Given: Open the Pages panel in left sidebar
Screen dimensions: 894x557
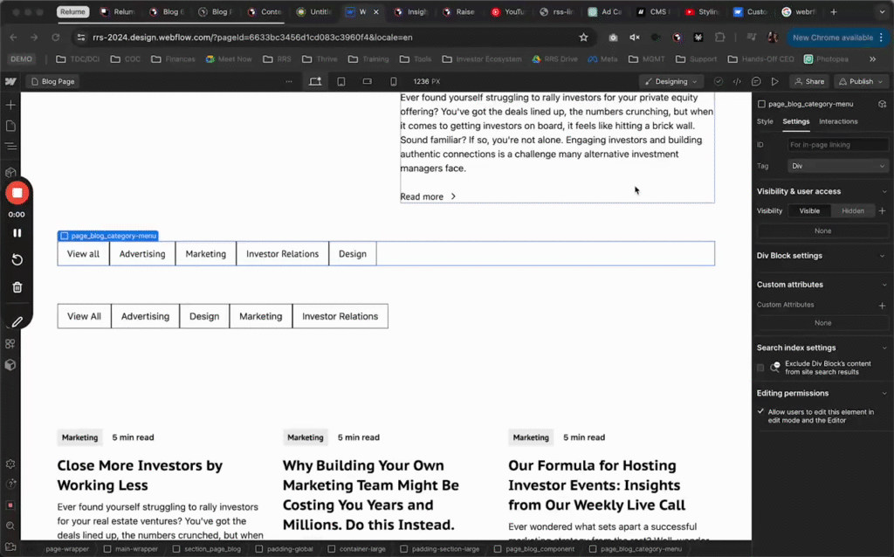Looking at the screenshot, I should tap(10, 126).
